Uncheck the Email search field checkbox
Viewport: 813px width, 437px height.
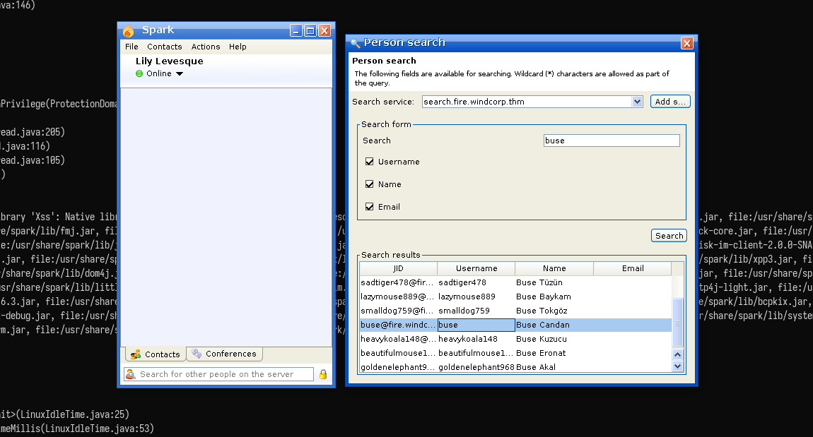tap(369, 207)
